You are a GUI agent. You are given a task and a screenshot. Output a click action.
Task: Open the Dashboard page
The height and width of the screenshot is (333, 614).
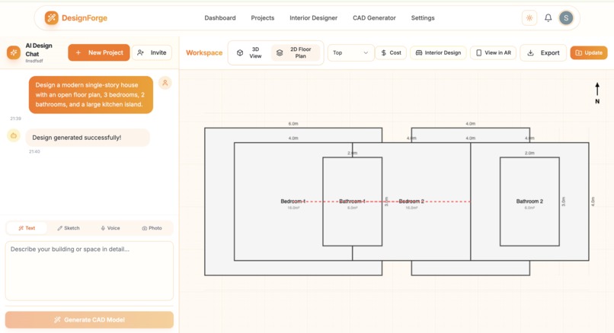click(x=220, y=18)
